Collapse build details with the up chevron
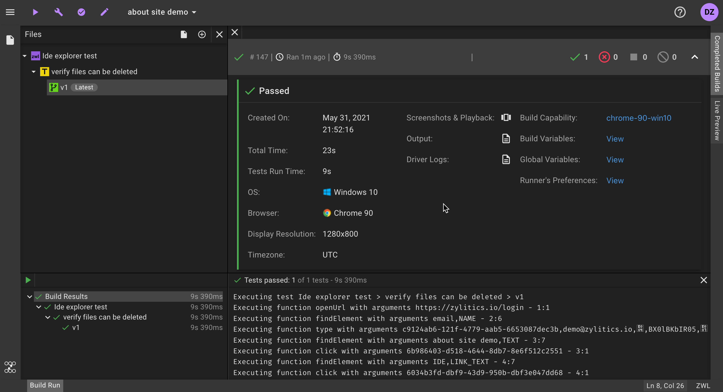This screenshot has width=723, height=392. (x=694, y=57)
